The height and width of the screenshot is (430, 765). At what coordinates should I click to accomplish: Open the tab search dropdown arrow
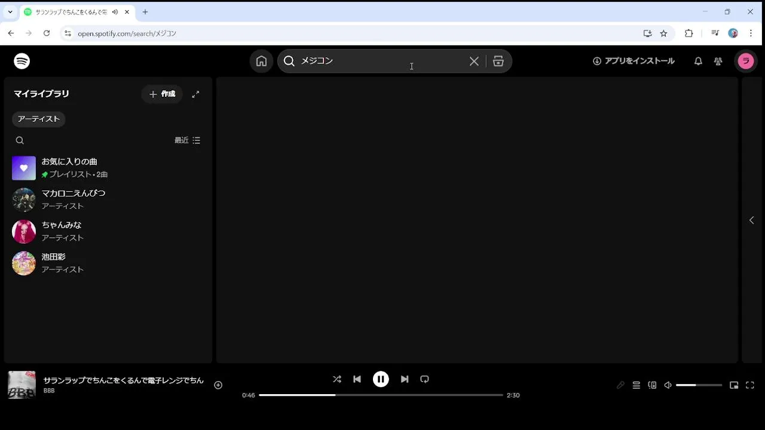pos(10,12)
